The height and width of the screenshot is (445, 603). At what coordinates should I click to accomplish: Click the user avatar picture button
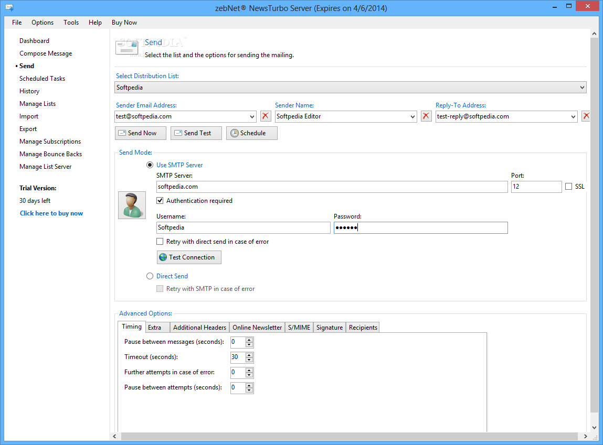(132, 205)
